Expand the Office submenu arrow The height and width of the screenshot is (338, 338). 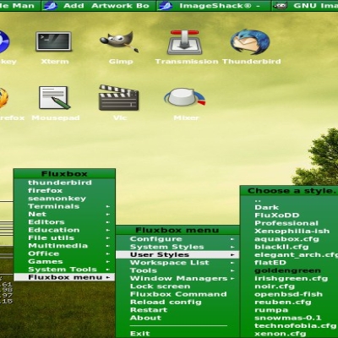click(x=108, y=253)
